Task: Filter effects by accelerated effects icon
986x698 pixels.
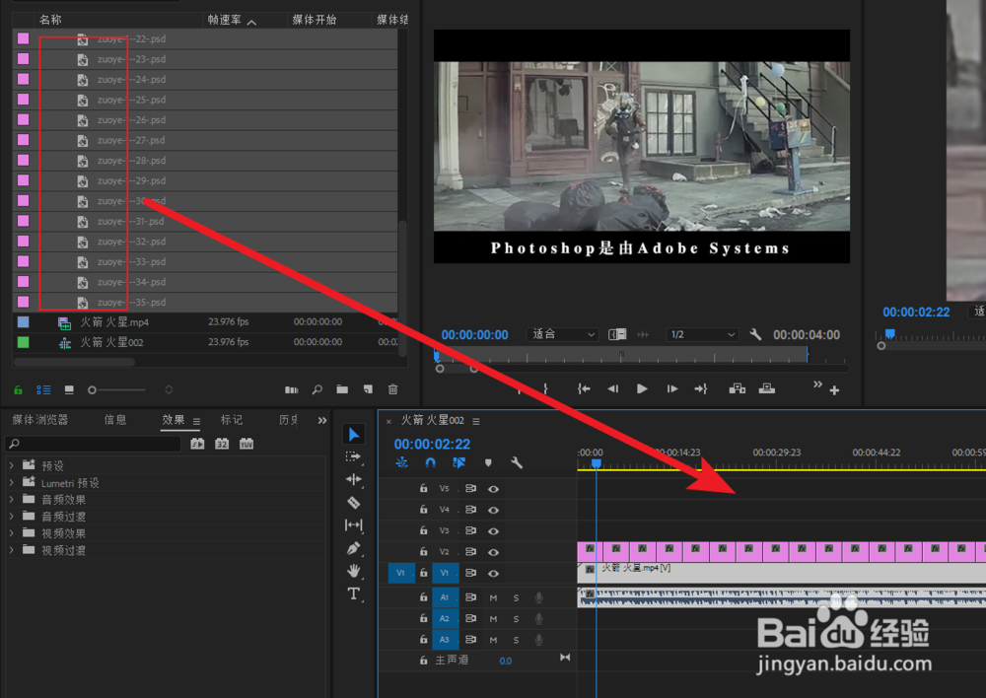Action: point(197,444)
